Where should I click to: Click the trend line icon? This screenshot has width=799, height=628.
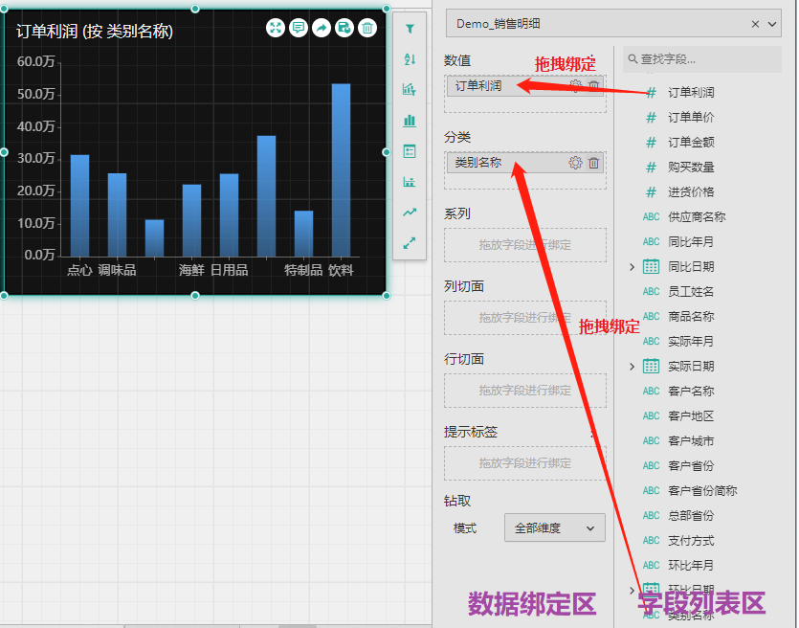pyautogui.click(x=410, y=213)
